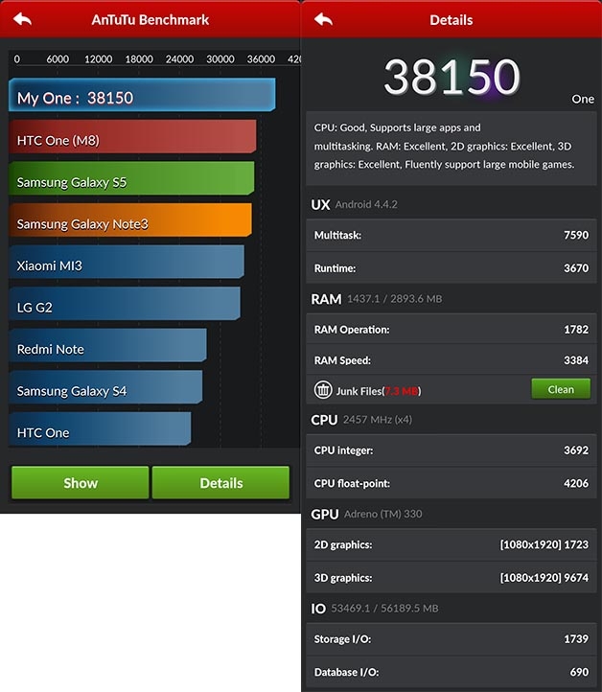The image size is (602, 692).
Task: Select the Samsung Galaxy S4 bar
Action: click(105, 387)
